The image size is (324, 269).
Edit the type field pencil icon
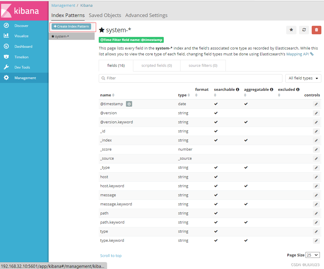coord(316,231)
